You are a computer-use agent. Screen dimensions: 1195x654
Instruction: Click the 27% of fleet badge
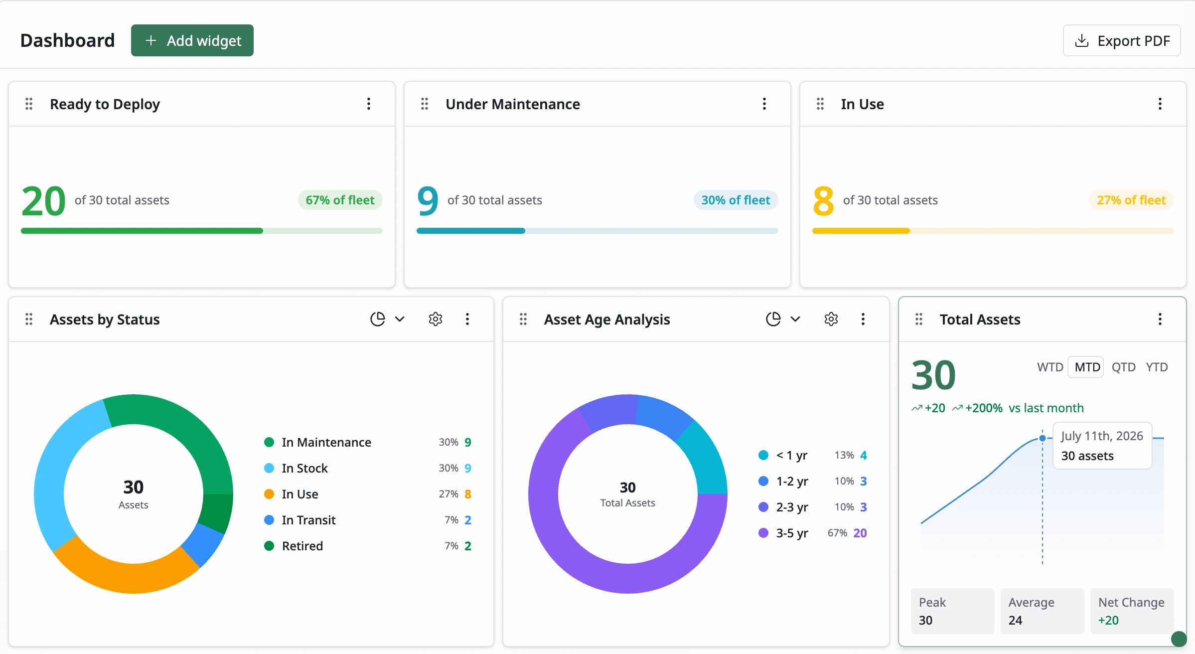1131,200
